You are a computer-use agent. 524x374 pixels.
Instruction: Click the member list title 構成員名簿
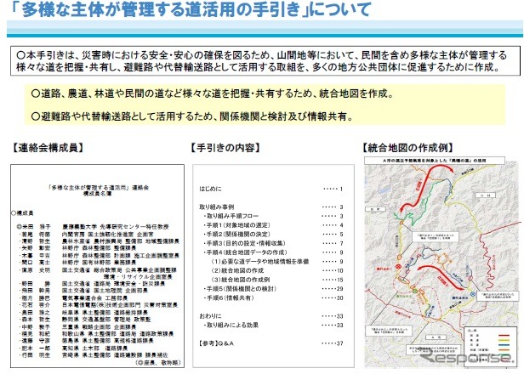tap(97, 194)
